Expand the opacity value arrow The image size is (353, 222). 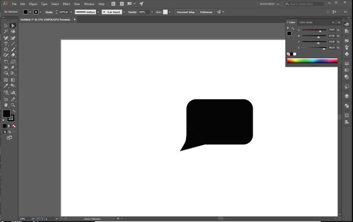point(152,12)
